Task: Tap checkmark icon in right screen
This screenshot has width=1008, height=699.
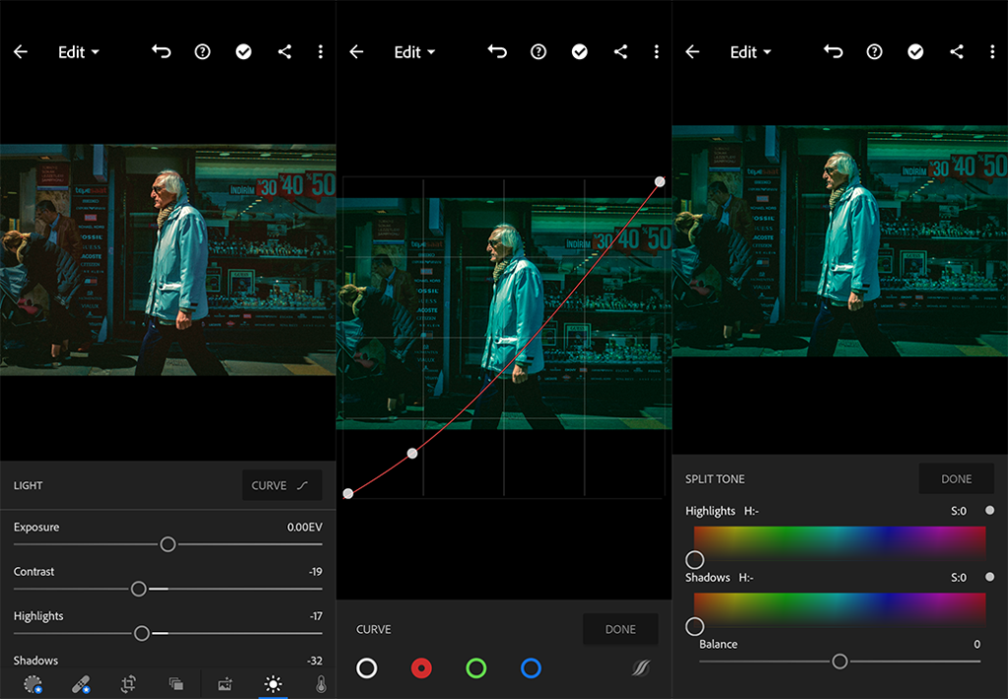Action: click(x=915, y=52)
